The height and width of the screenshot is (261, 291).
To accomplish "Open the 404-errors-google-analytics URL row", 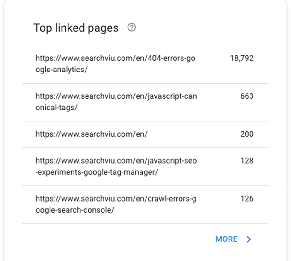I will 115,59.
